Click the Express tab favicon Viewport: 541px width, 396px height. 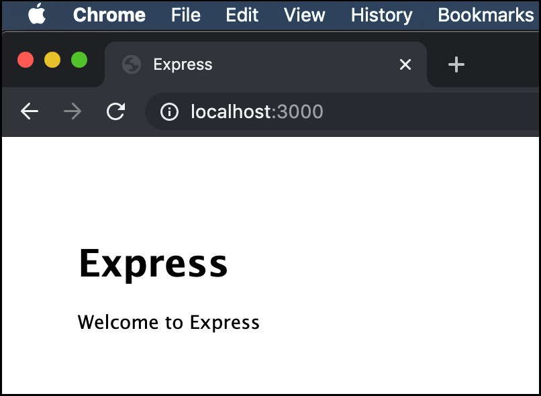pyautogui.click(x=131, y=64)
